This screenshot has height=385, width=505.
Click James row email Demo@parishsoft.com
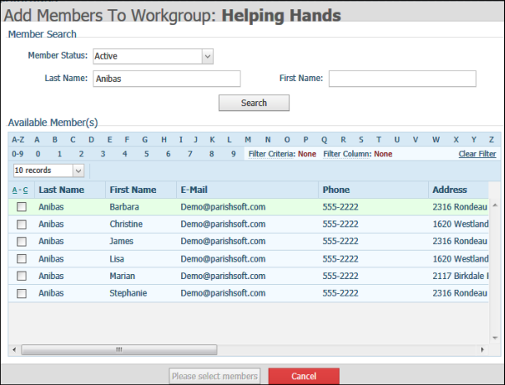click(x=223, y=241)
